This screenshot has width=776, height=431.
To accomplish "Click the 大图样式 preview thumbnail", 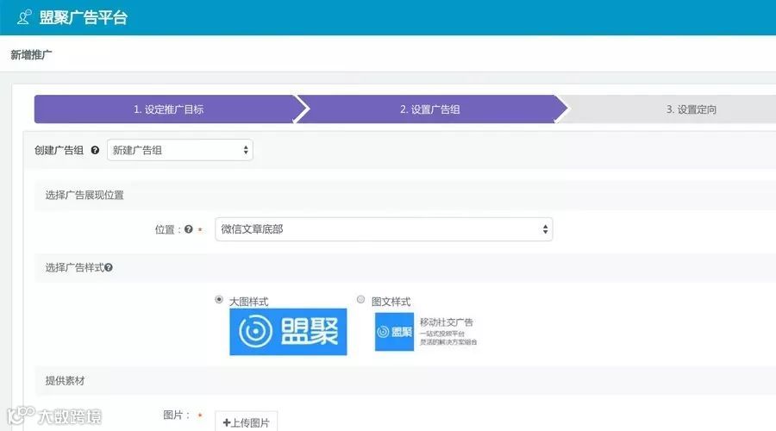I will click(288, 332).
